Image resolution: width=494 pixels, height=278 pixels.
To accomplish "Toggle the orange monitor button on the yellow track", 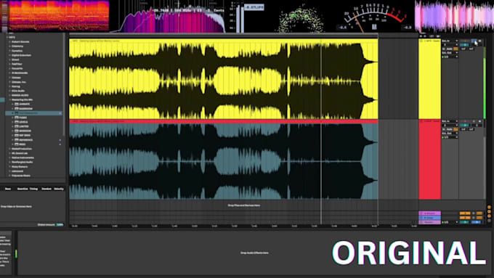I will [x=455, y=49].
